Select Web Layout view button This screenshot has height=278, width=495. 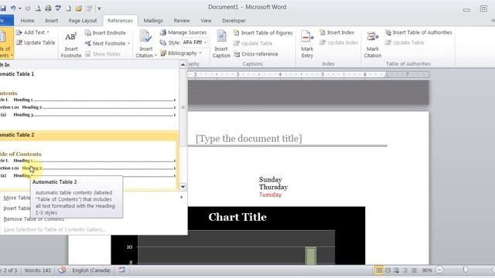[397, 270]
